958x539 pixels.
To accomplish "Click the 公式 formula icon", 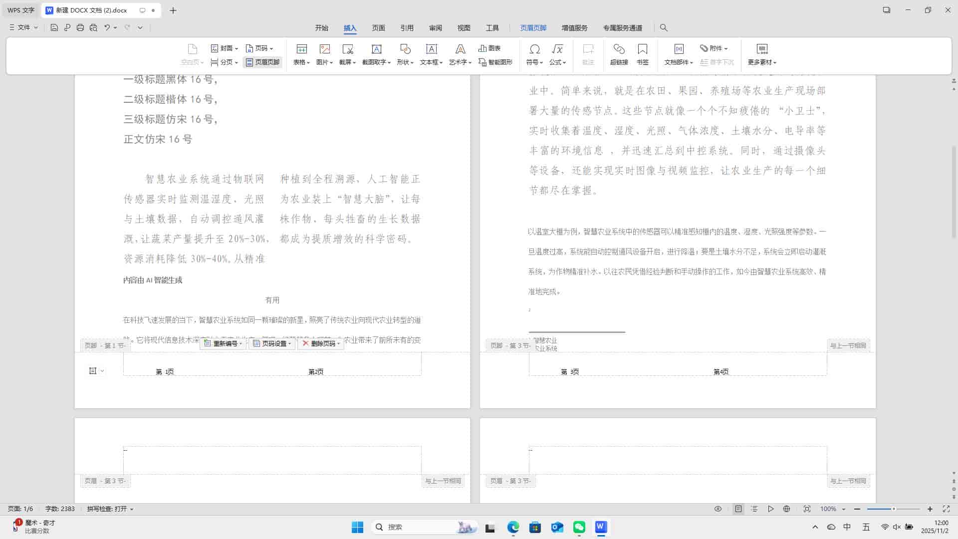I will coord(557,49).
